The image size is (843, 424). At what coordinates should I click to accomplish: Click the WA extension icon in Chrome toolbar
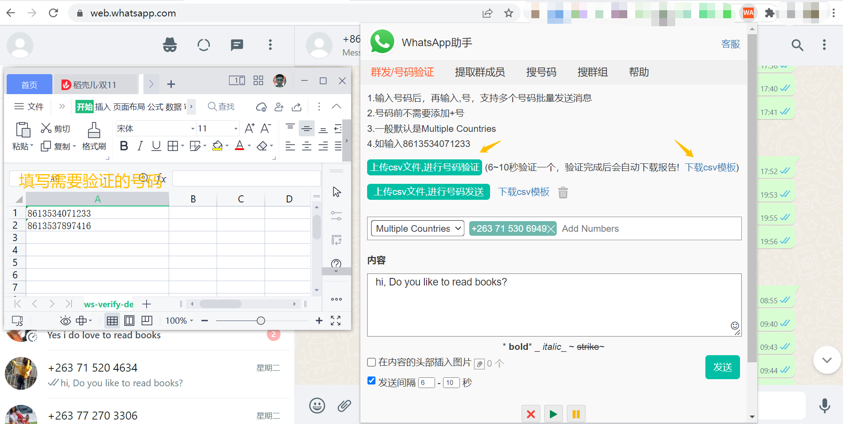748,13
